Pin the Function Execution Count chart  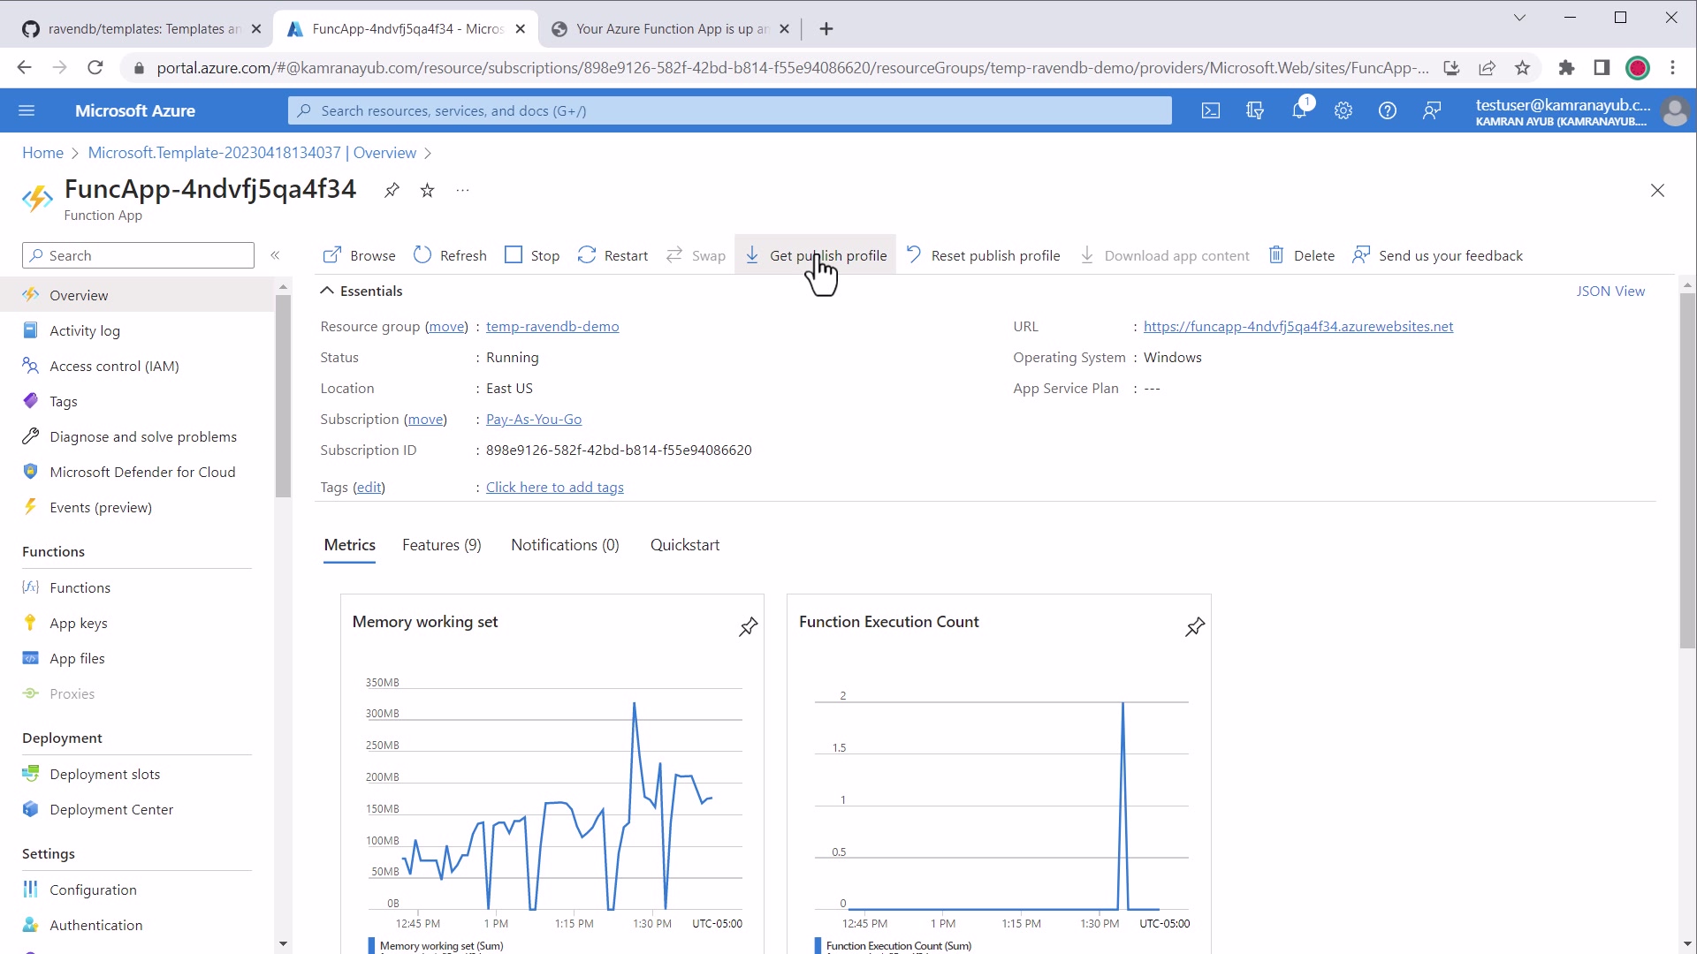point(1195,626)
